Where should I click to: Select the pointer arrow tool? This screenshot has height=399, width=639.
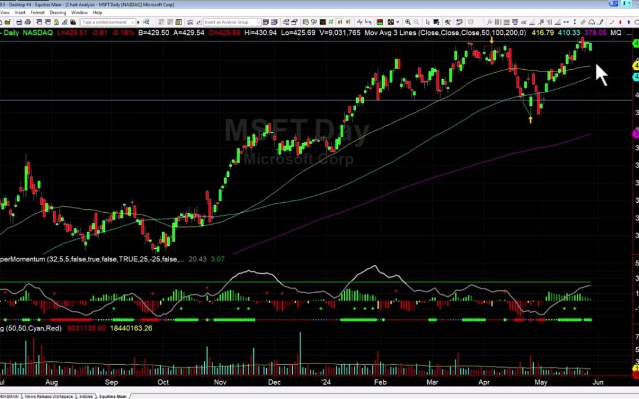click(x=428, y=22)
